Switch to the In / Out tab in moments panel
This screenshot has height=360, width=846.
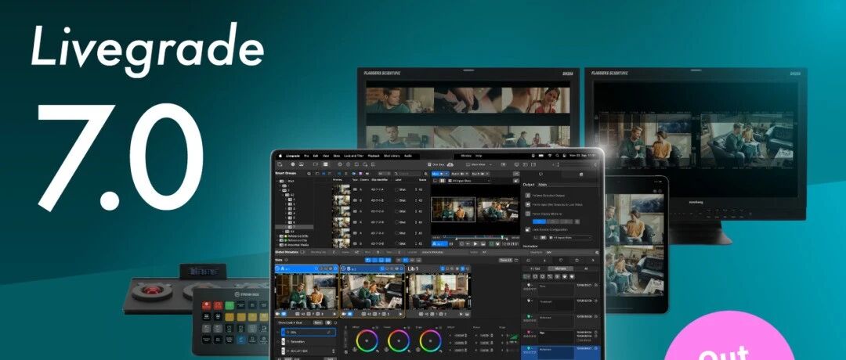[535, 268]
